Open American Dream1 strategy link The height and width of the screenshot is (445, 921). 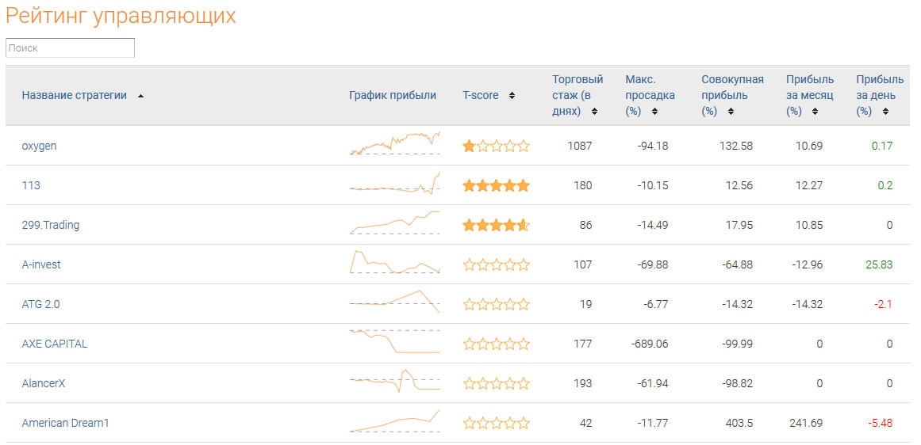click(65, 423)
